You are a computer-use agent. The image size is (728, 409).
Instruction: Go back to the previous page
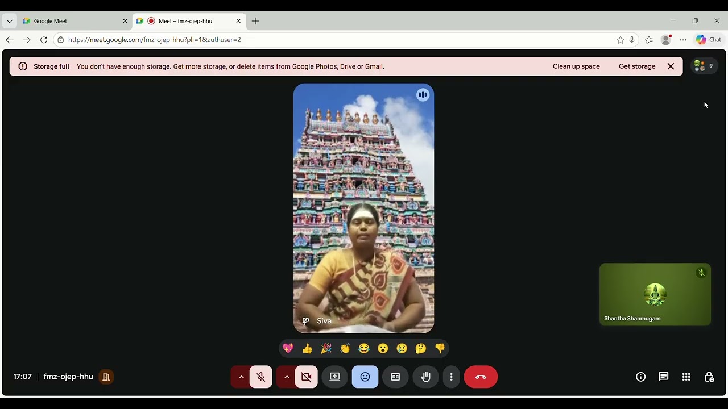(x=10, y=40)
